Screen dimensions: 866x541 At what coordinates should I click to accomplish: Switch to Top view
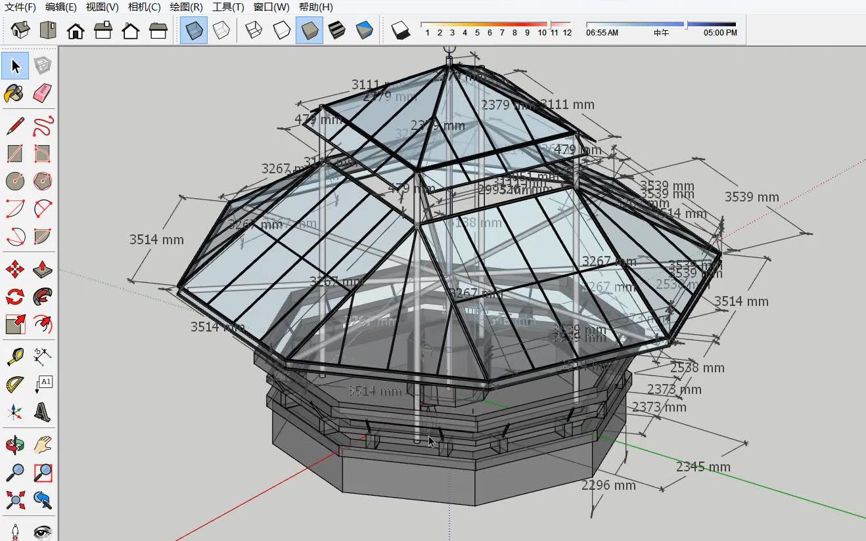pyautogui.click(x=48, y=30)
